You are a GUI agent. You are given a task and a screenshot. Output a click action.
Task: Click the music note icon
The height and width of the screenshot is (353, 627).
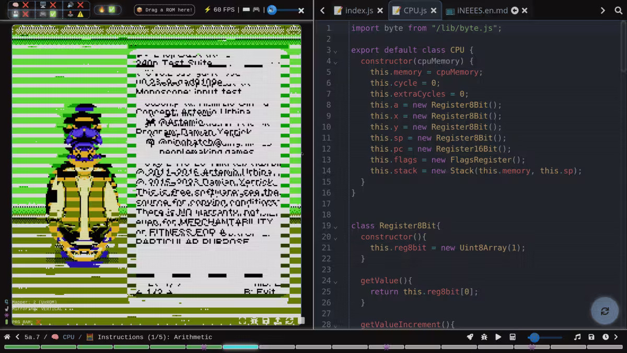point(577,337)
